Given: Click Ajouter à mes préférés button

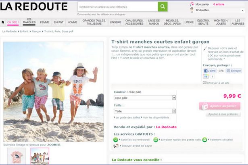Looking at the screenshot, I should click(x=223, y=115).
